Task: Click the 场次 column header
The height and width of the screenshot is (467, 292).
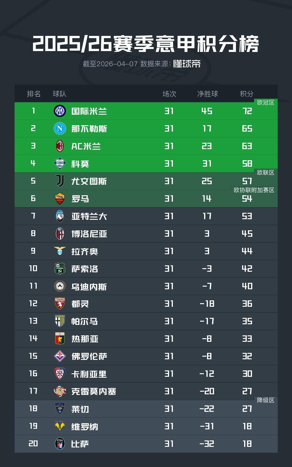Action: pos(169,94)
